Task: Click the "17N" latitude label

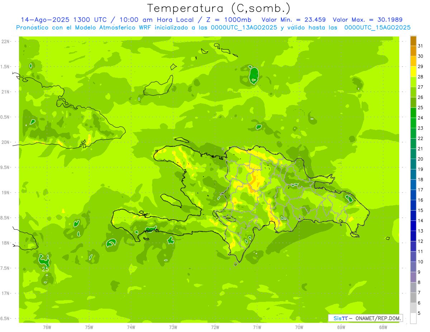Action: 5,293
